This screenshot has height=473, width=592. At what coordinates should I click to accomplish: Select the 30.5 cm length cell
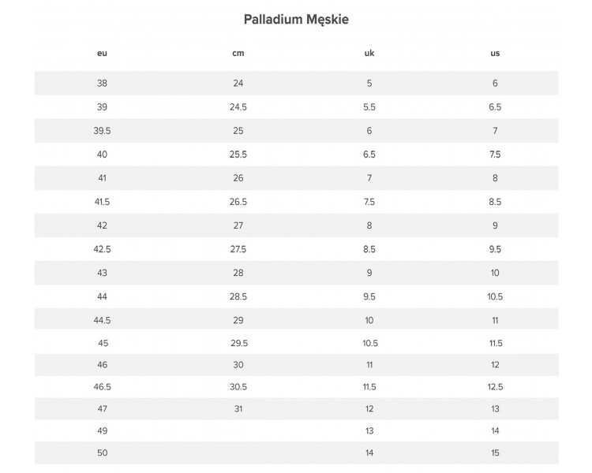[x=238, y=387]
